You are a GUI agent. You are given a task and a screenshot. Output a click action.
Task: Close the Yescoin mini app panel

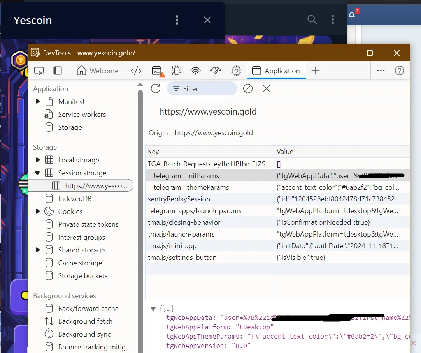coord(207,20)
